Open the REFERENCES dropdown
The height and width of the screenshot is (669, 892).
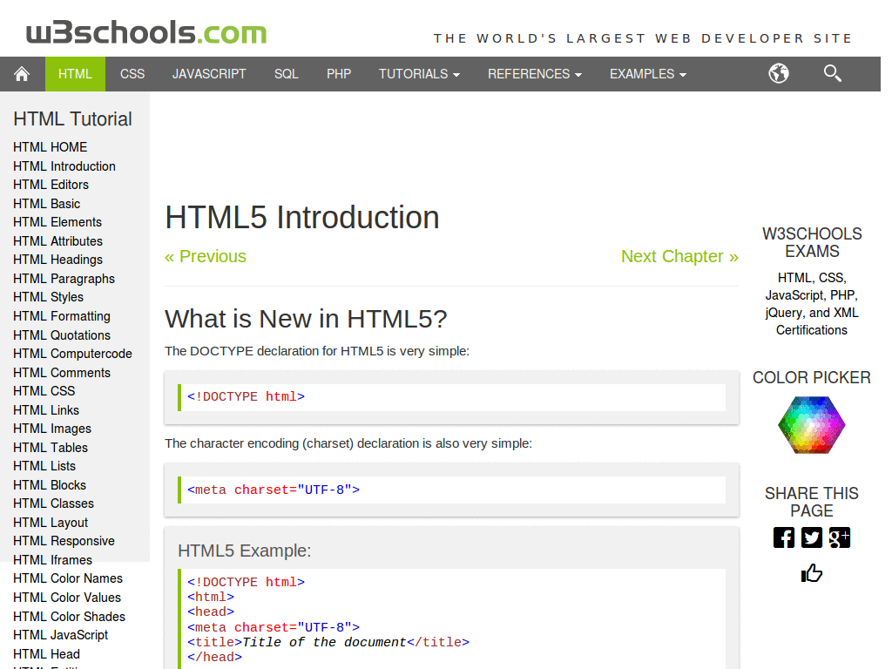(x=534, y=74)
